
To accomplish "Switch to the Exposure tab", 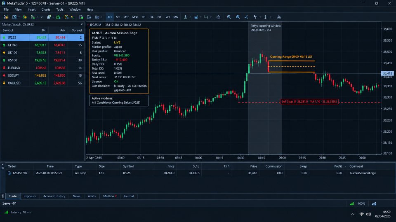I will 30,196.
